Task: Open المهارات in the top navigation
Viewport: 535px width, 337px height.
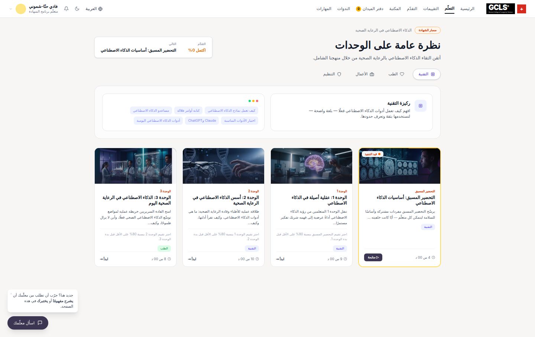Action: coord(324,9)
